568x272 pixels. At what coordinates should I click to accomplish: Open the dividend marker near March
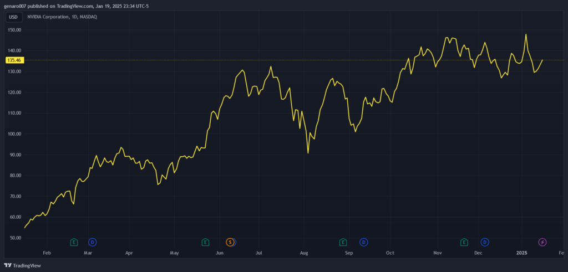93,242
